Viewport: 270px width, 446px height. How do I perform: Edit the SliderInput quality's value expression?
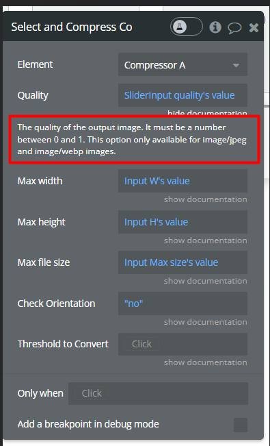coord(183,95)
